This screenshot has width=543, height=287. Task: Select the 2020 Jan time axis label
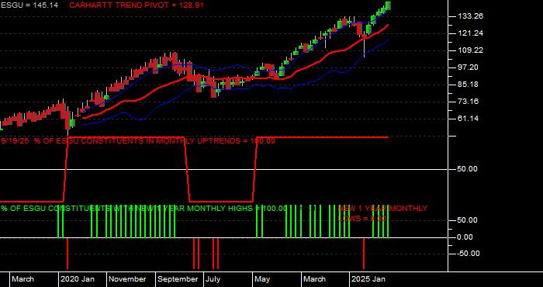click(78, 279)
